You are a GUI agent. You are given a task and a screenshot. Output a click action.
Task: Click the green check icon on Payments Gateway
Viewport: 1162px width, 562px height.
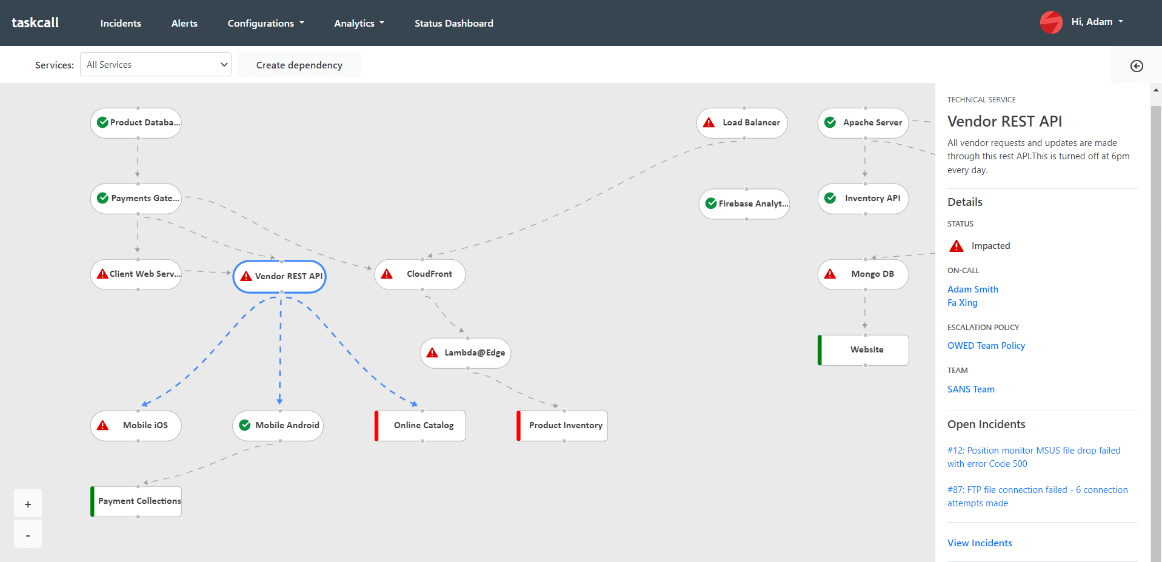103,198
